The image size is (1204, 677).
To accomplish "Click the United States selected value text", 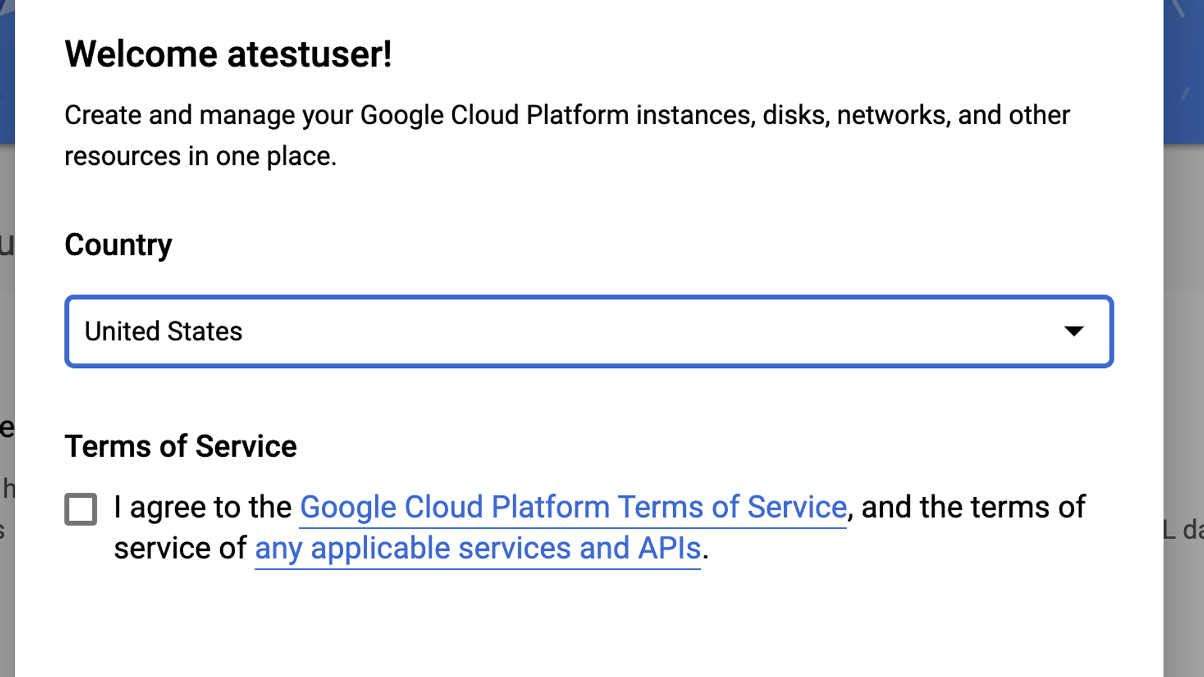I will pos(163,331).
